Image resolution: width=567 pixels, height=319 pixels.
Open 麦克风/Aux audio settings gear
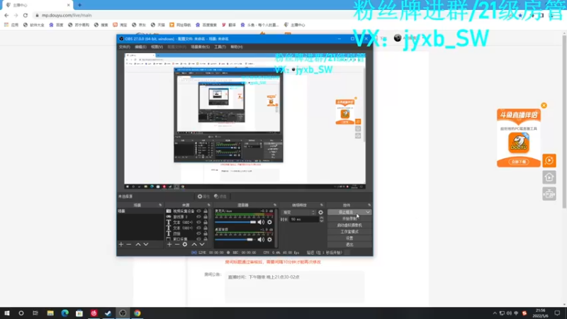click(x=269, y=222)
